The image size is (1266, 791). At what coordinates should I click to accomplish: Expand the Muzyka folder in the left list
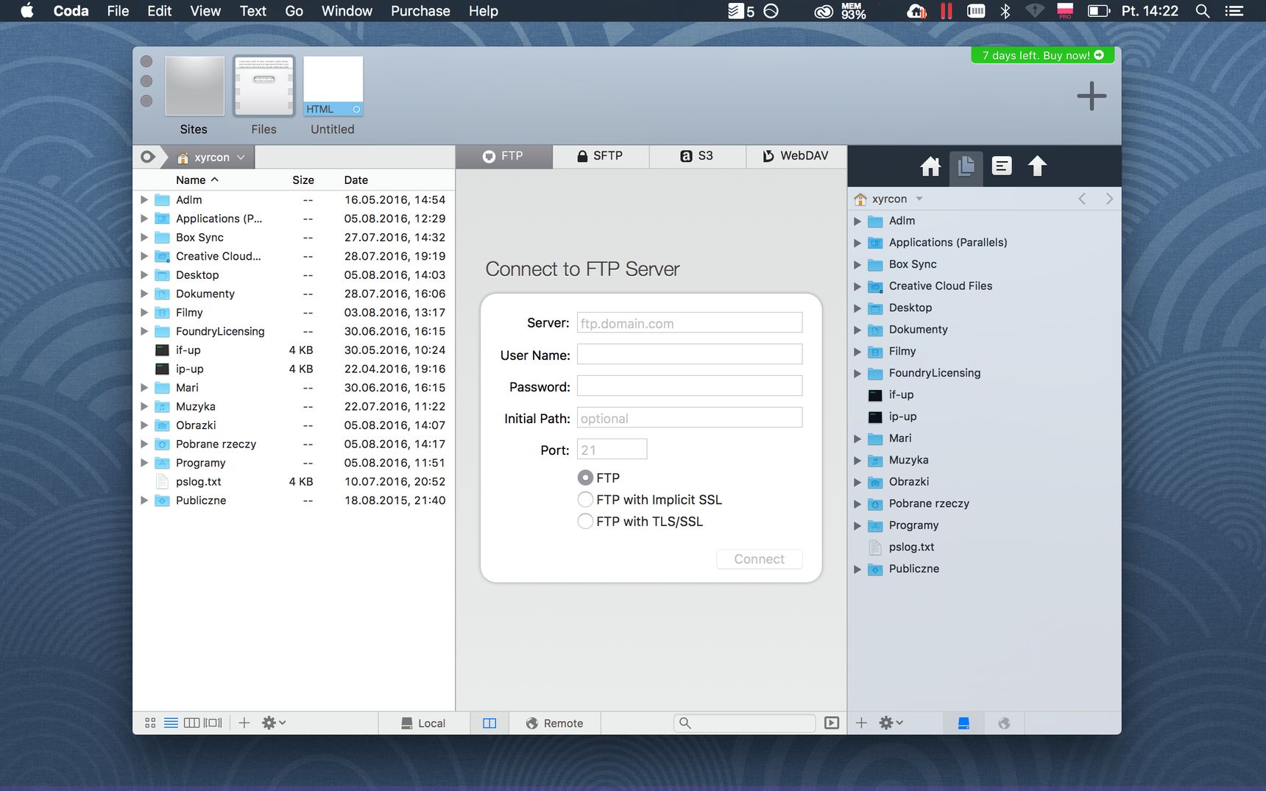[144, 406]
